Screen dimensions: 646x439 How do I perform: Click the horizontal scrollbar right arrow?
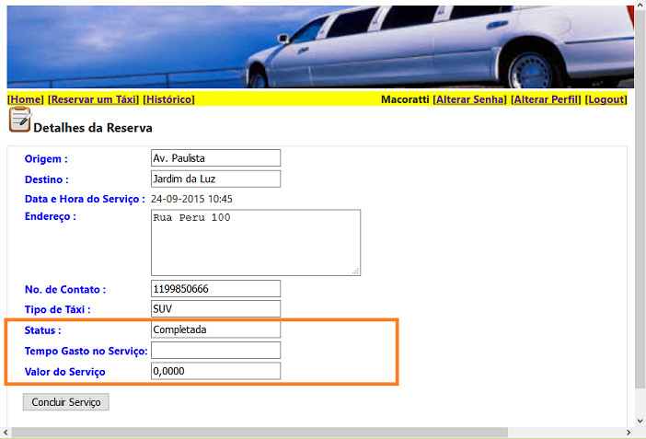pyautogui.click(x=629, y=433)
